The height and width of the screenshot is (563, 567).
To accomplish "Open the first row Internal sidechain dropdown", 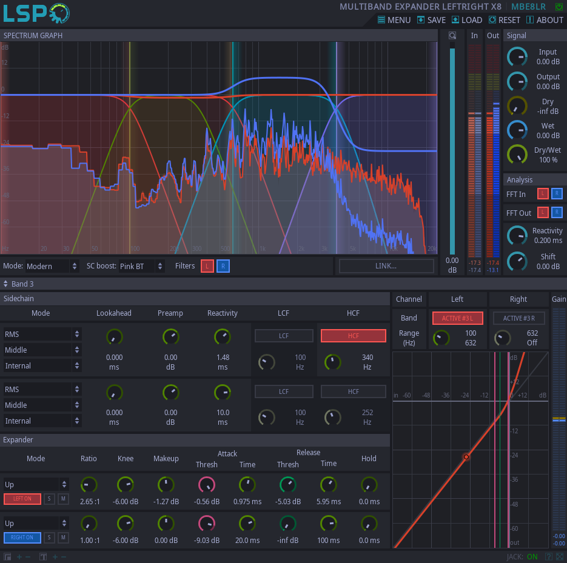I will click(42, 365).
